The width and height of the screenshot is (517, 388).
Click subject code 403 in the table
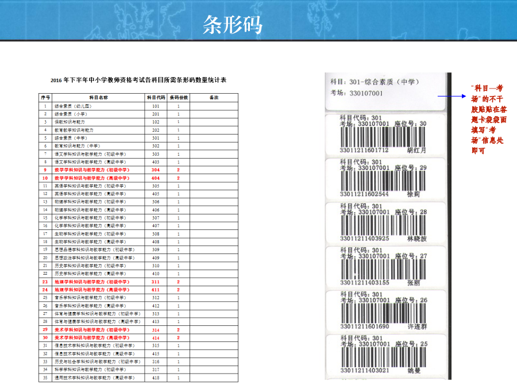[156, 162]
